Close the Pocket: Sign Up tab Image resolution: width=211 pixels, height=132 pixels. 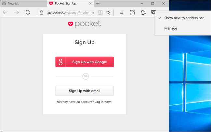pos(90,4)
